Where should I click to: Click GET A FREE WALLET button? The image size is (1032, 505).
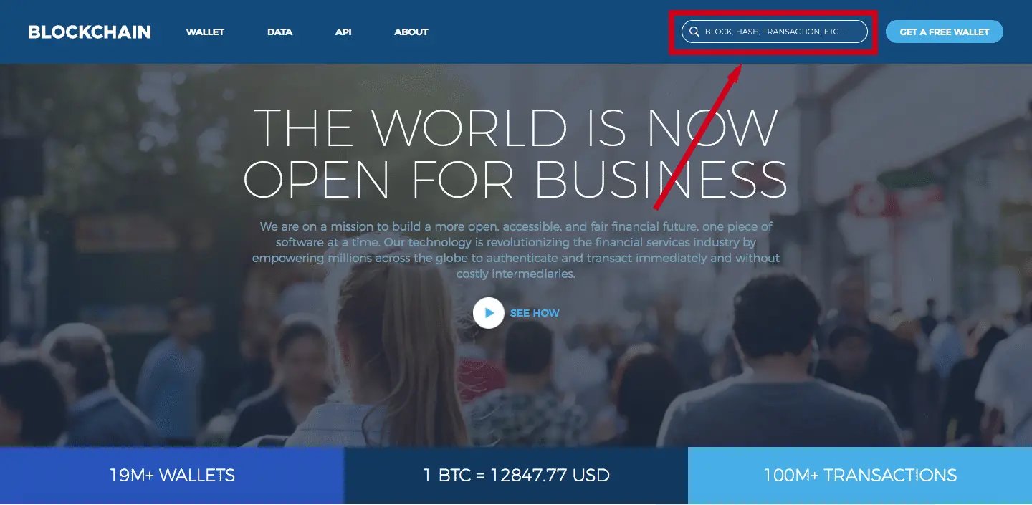[x=944, y=32]
